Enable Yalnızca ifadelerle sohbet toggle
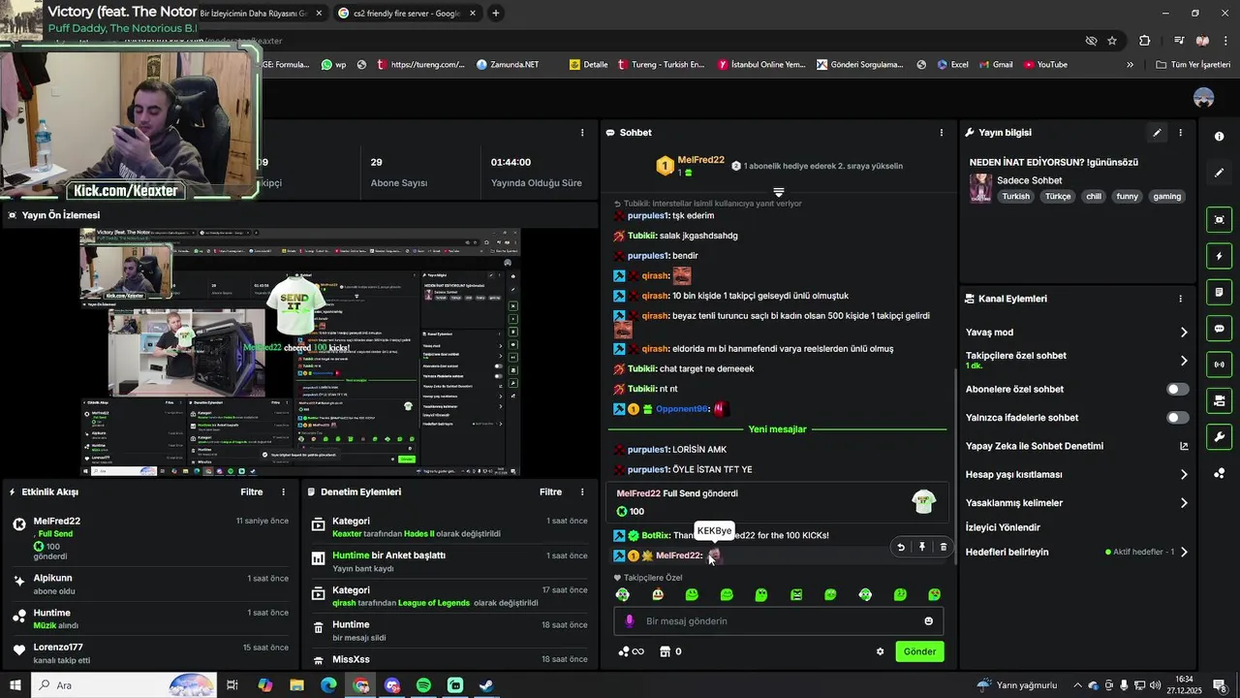This screenshot has height=698, width=1240. tap(1177, 418)
